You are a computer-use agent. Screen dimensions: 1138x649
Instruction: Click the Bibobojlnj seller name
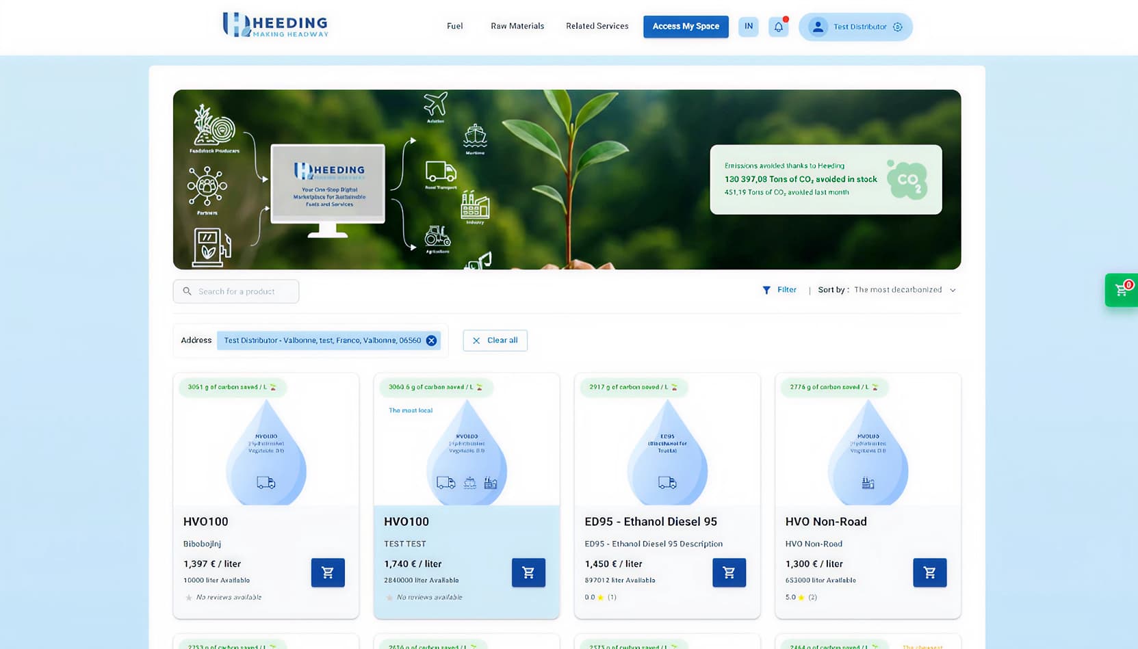click(x=202, y=544)
